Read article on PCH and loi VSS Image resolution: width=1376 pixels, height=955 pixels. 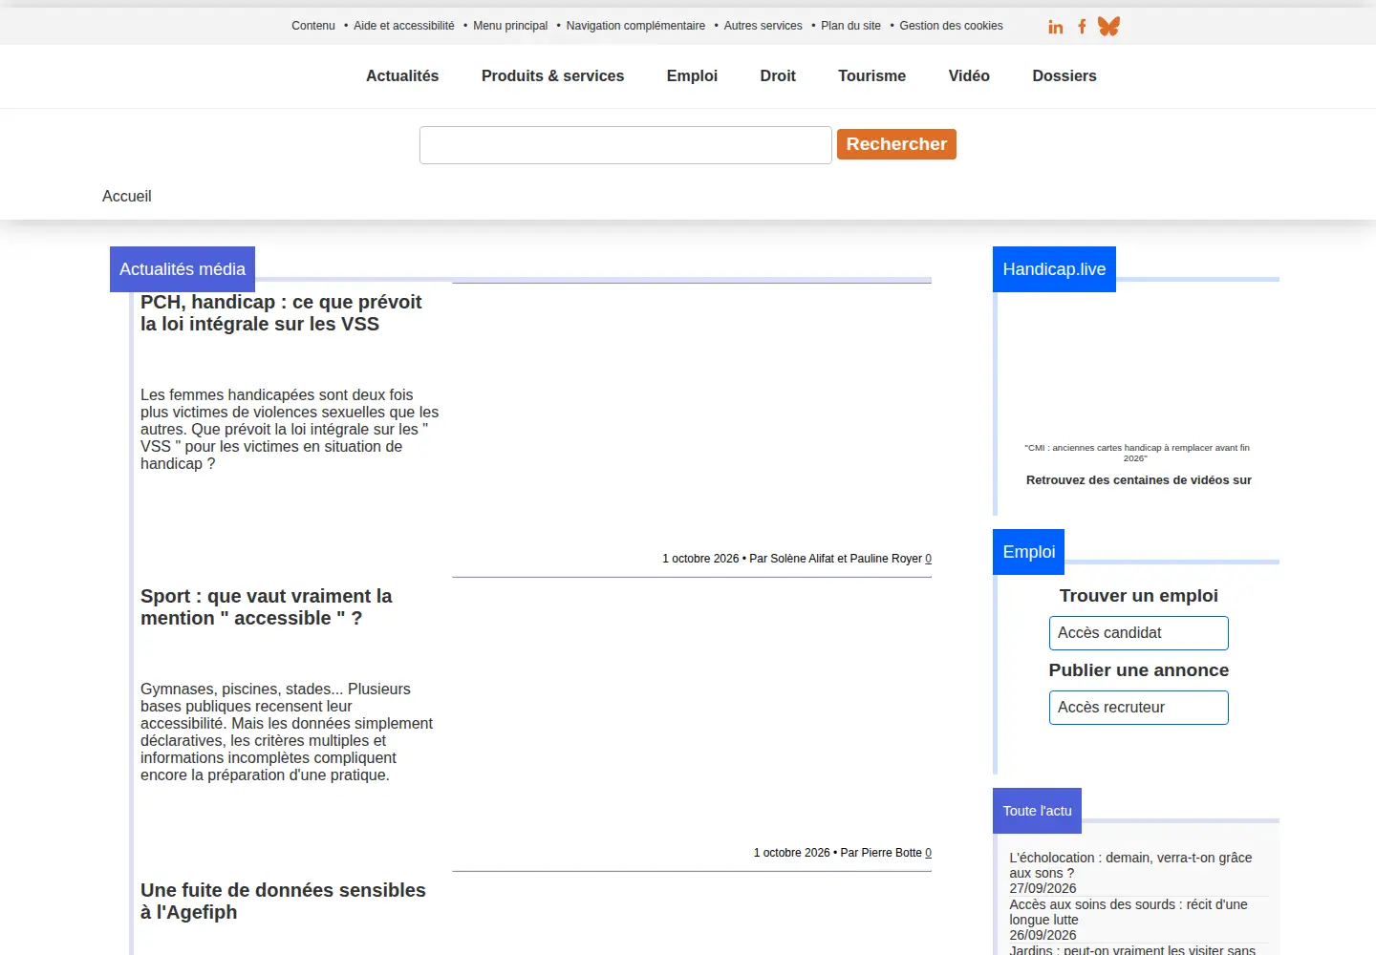pos(281,313)
